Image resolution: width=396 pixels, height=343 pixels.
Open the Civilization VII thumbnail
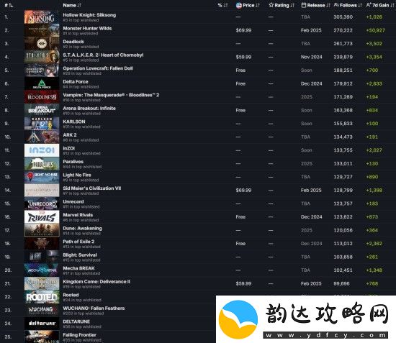[42, 190]
